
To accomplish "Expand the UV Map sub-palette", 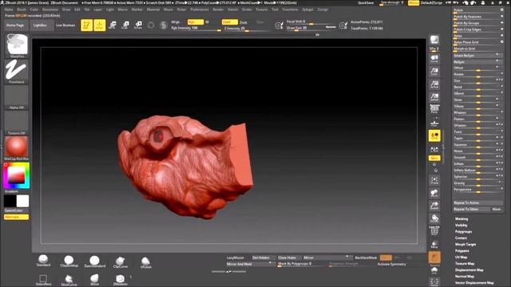I will click(x=461, y=257).
